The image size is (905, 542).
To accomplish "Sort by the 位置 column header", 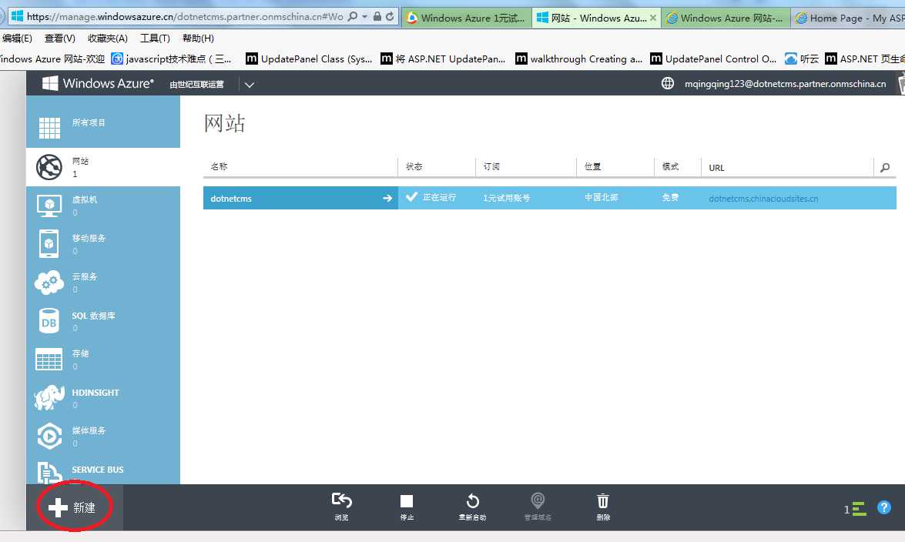I will pyautogui.click(x=592, y=167).
